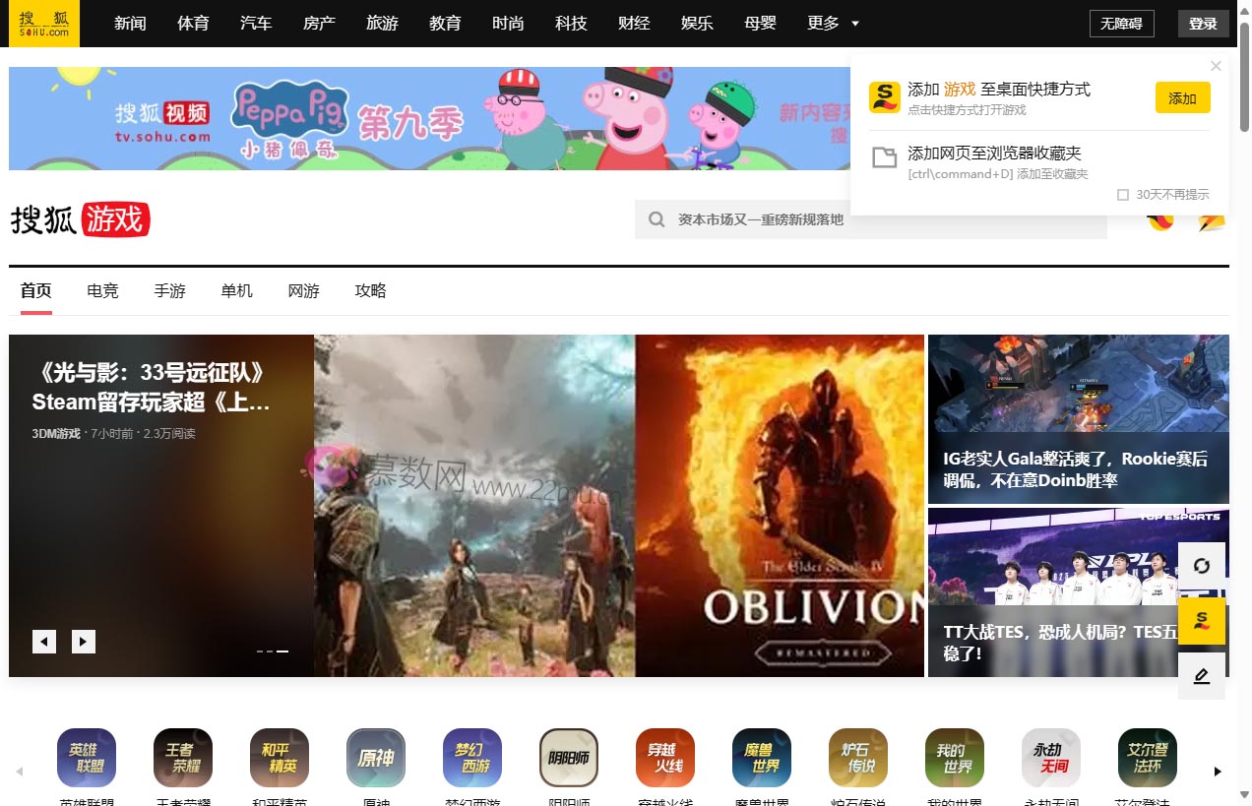Switch to the 电竞 tab

tap(102, 290)
